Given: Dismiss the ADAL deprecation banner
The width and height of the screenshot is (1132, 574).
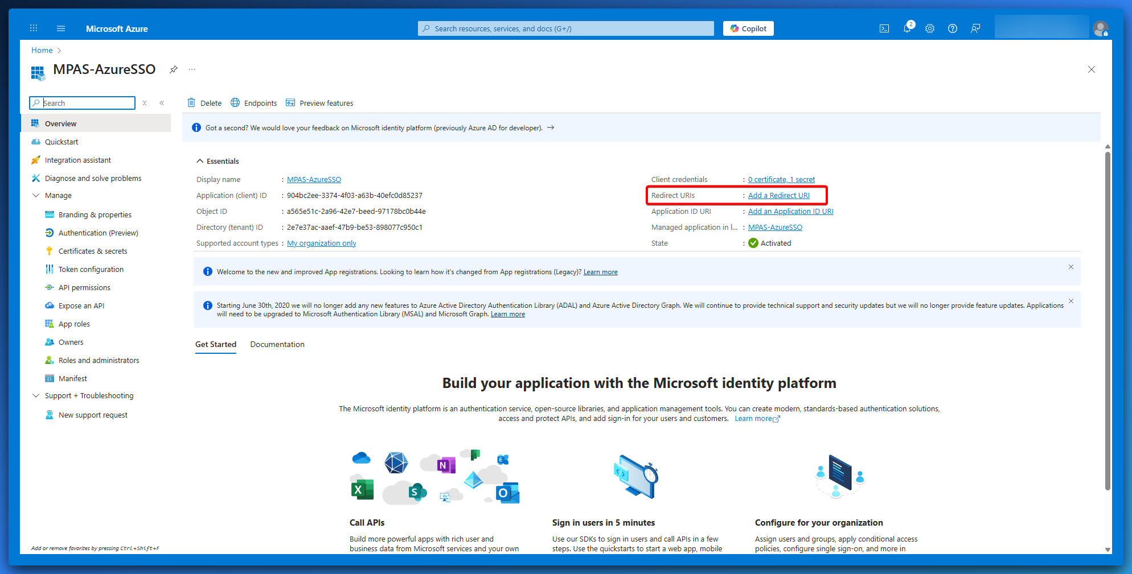Looking at the screenshot, I should point(1071,301).
